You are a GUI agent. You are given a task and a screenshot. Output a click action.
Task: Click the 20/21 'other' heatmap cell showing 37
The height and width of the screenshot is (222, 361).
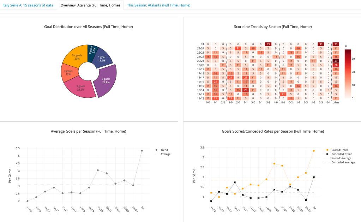pos(336,61)
